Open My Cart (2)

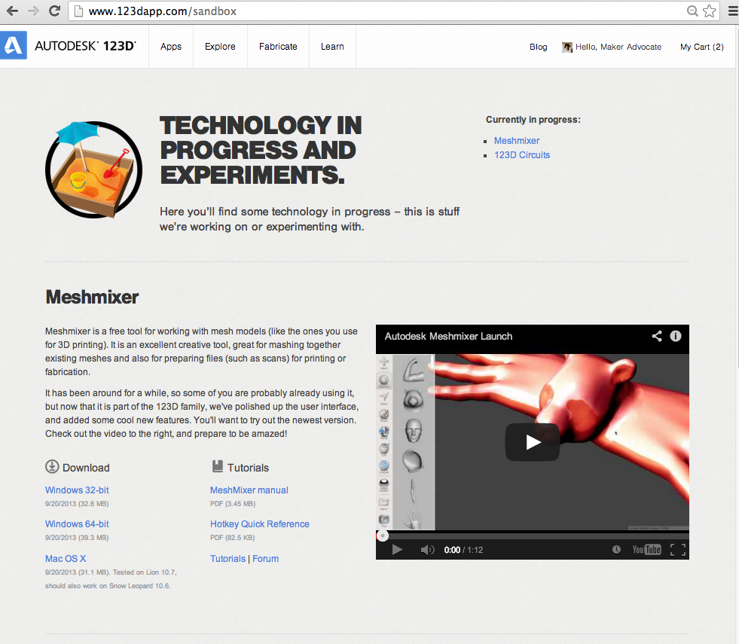tap(702, 47)
